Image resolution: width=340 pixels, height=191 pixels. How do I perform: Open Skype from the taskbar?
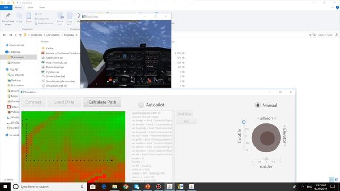[137, 187]
